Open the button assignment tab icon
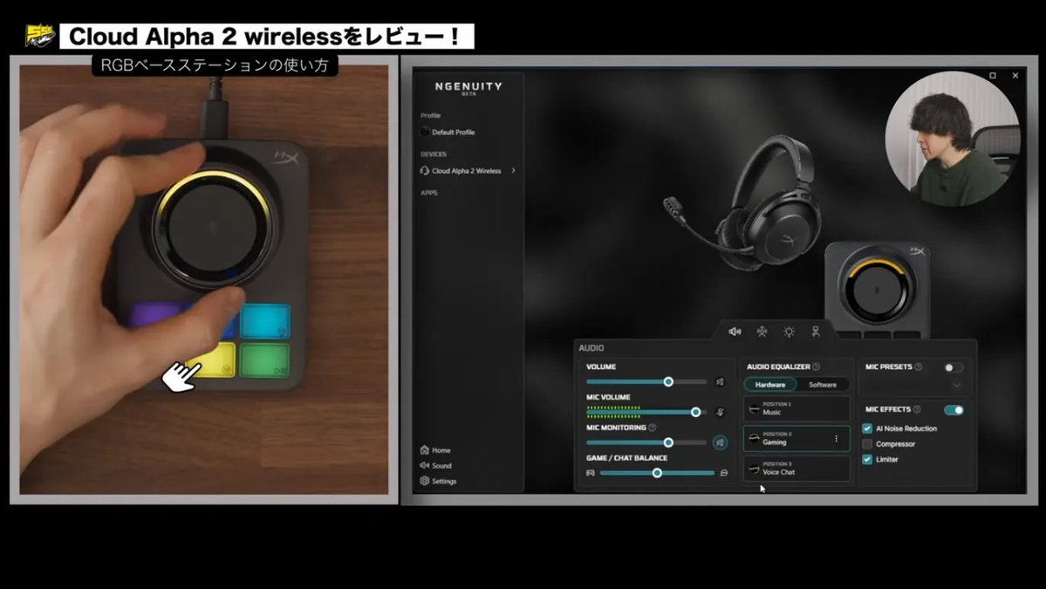The image size is (1046, 589). tap(762, 332)
